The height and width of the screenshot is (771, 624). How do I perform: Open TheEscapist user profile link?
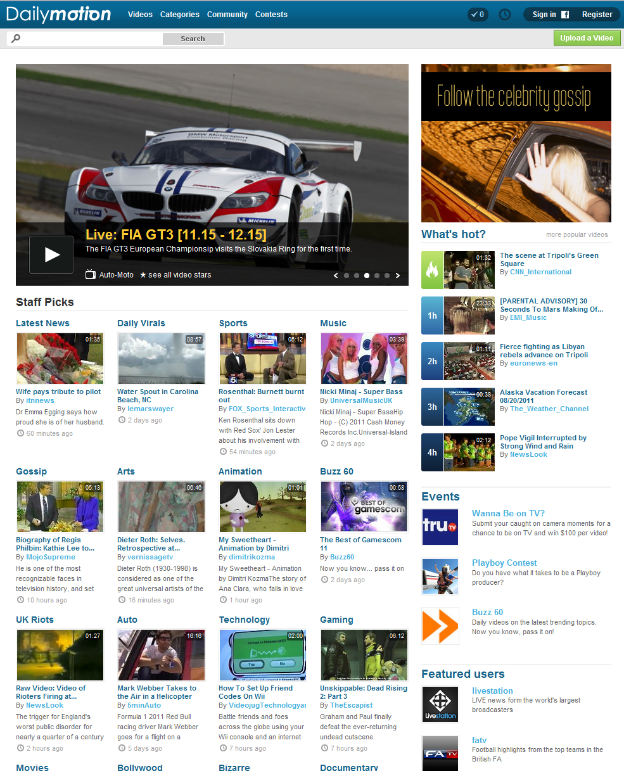[351, 705]
